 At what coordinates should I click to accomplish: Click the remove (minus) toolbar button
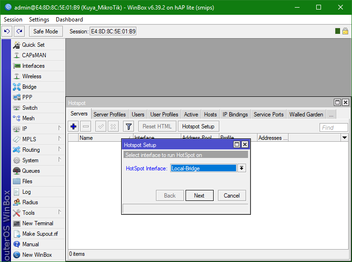tap(86, 126)
